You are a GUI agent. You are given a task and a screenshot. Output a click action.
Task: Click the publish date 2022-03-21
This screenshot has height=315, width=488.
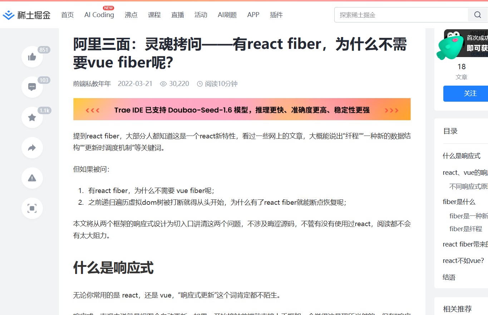[135, 84]
